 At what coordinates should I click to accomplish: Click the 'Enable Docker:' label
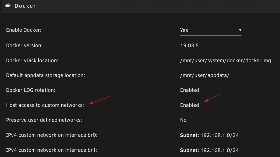[24, 30]
